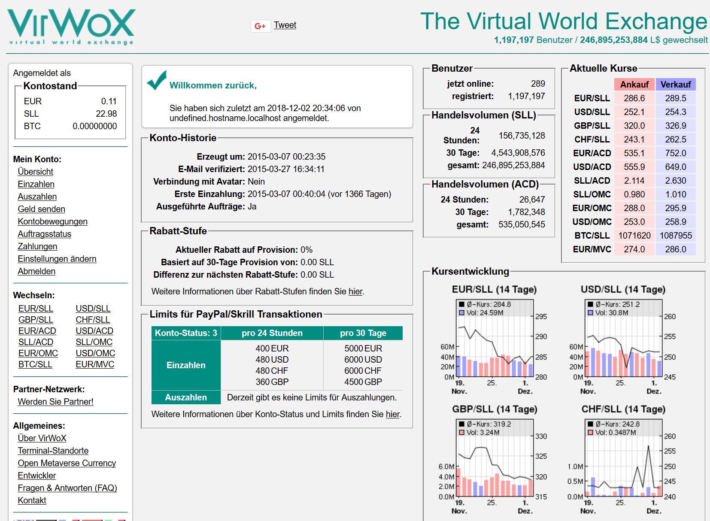This screenshot has height=521, width=710.
Task: Select the GBP/SLL exchange link
Action: coord(36,320)
